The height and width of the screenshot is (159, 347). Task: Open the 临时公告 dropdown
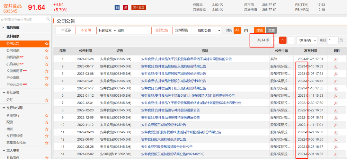(206, 31)
